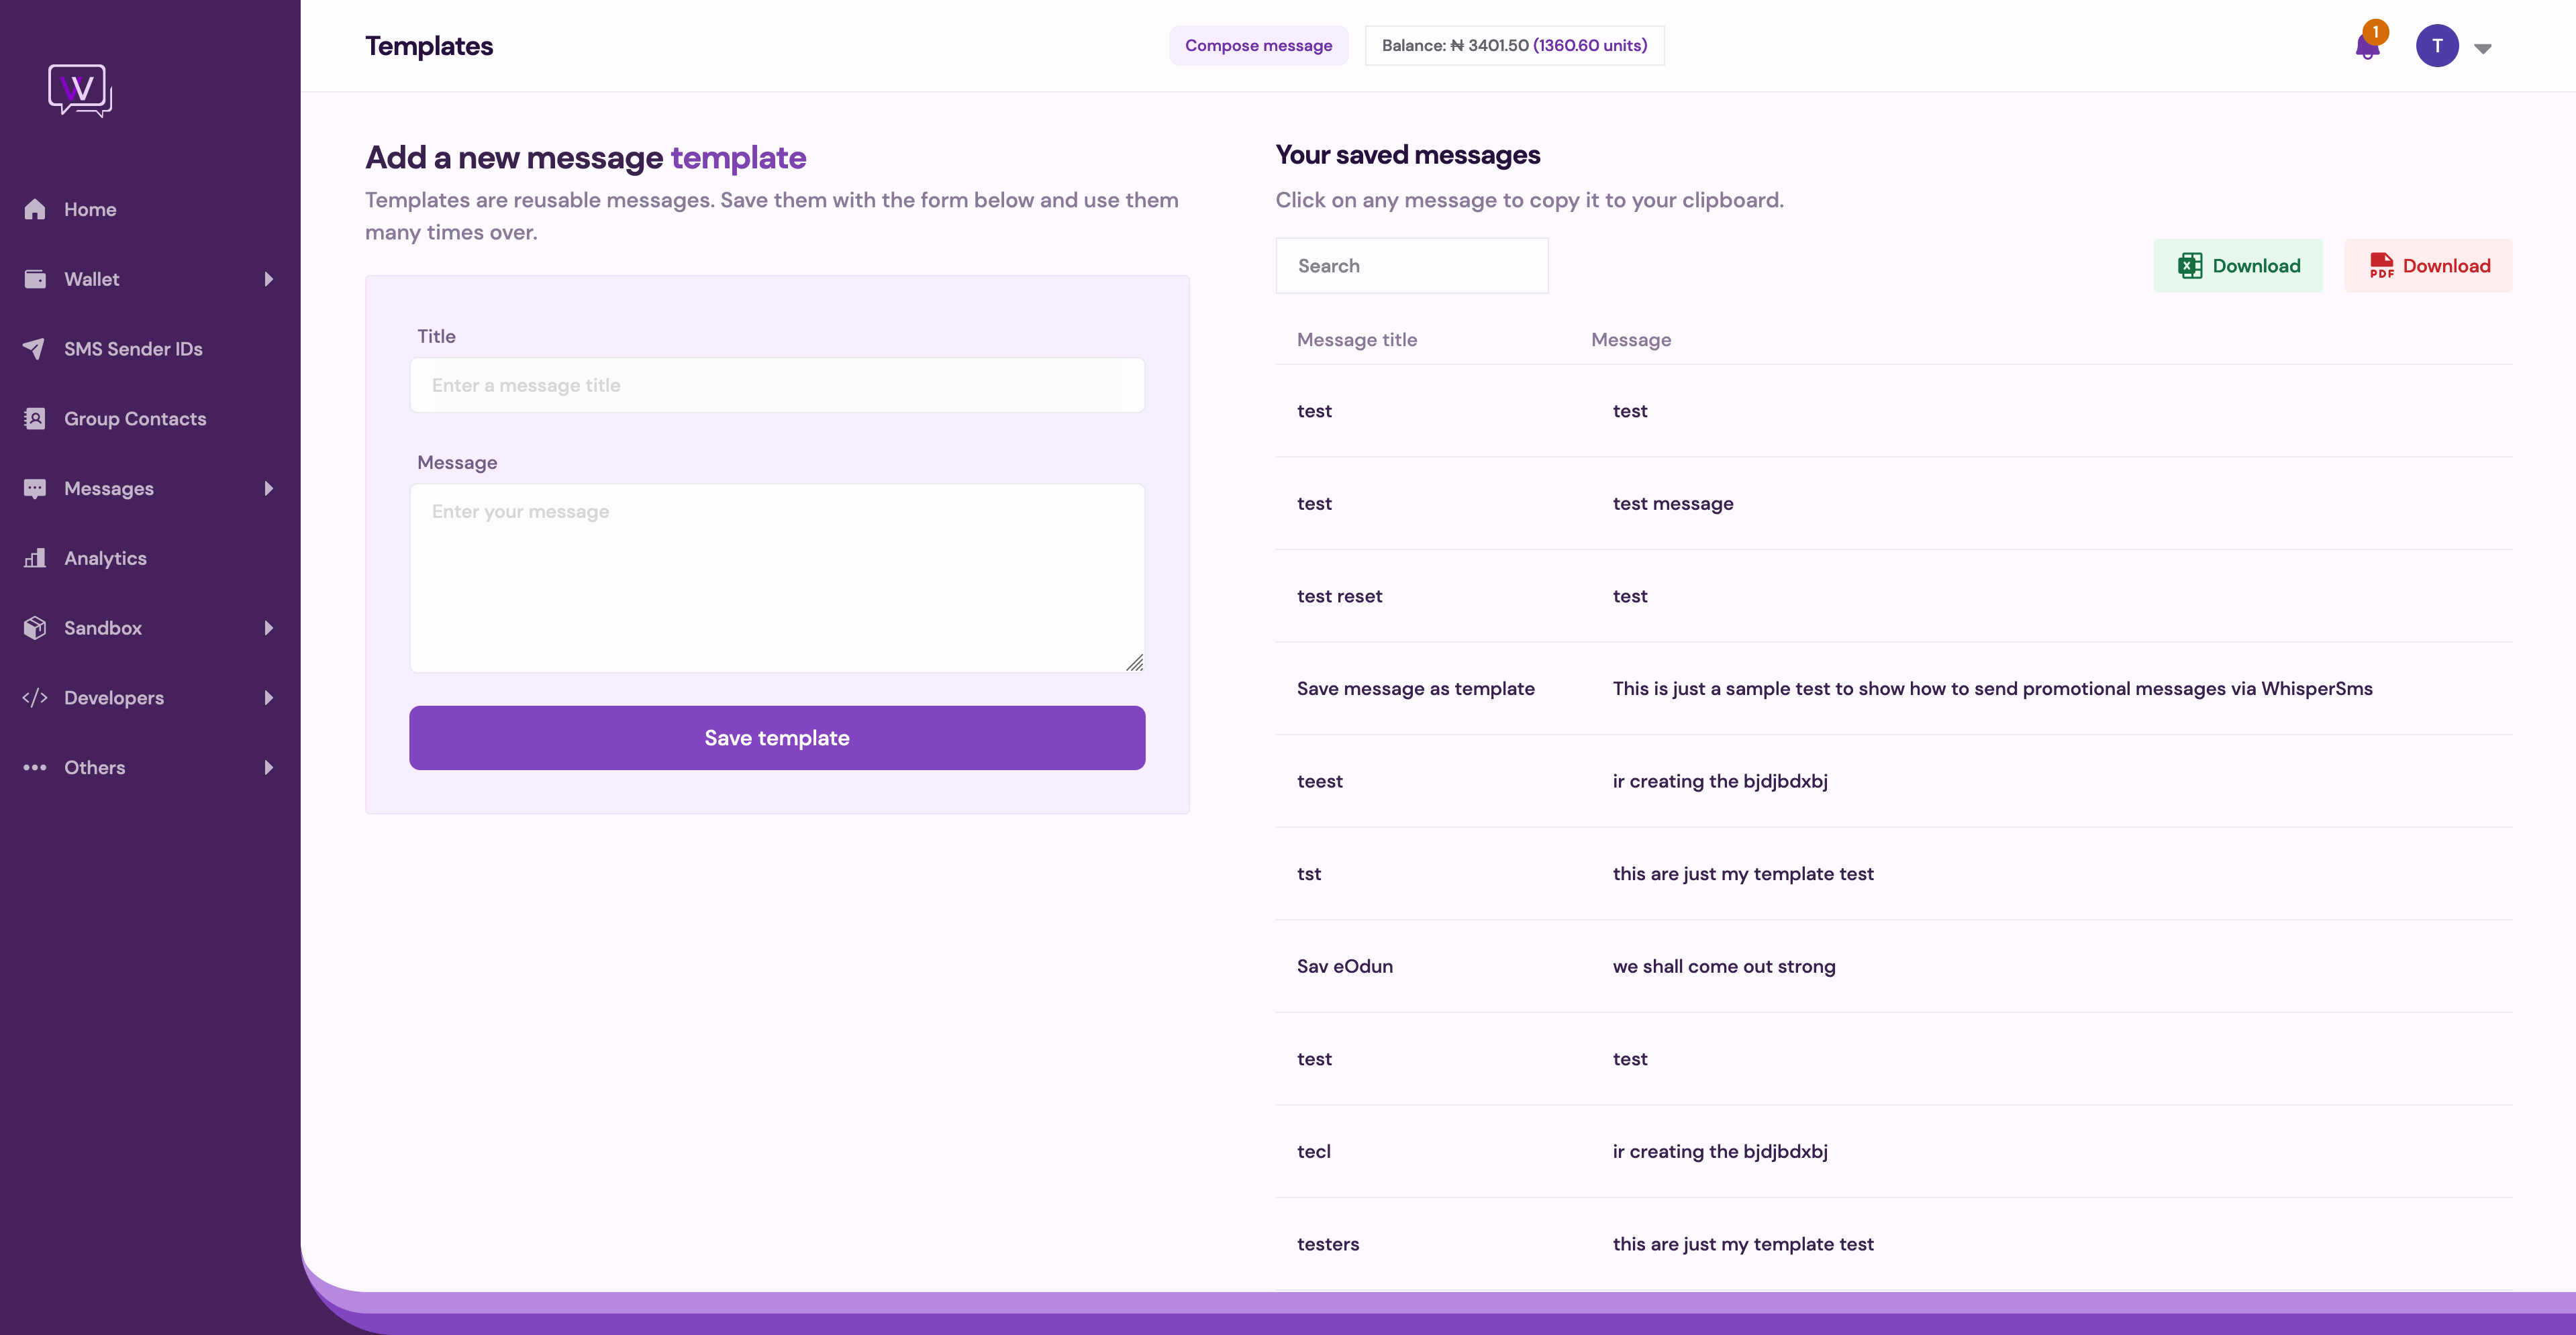Viewport: 2576px width, 1335px height.
Task: Click the SMS Sender IDs paper-plane icon
Action: pyautogui.click(x=35, y=349)
